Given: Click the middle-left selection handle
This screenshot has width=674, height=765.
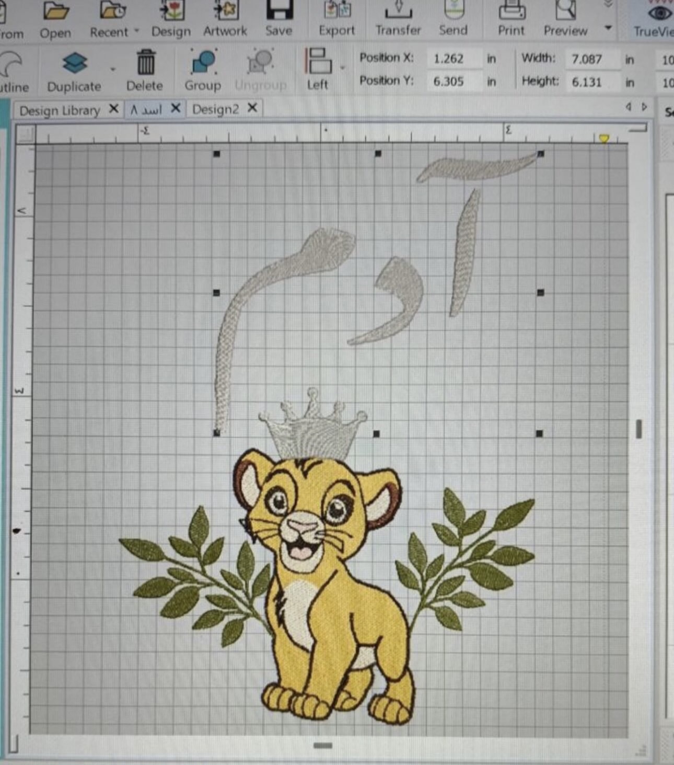Looking at the screenshot, I should (x=217, y=293).
